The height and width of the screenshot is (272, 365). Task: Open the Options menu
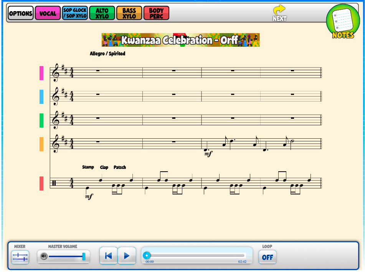click(21, 13)
